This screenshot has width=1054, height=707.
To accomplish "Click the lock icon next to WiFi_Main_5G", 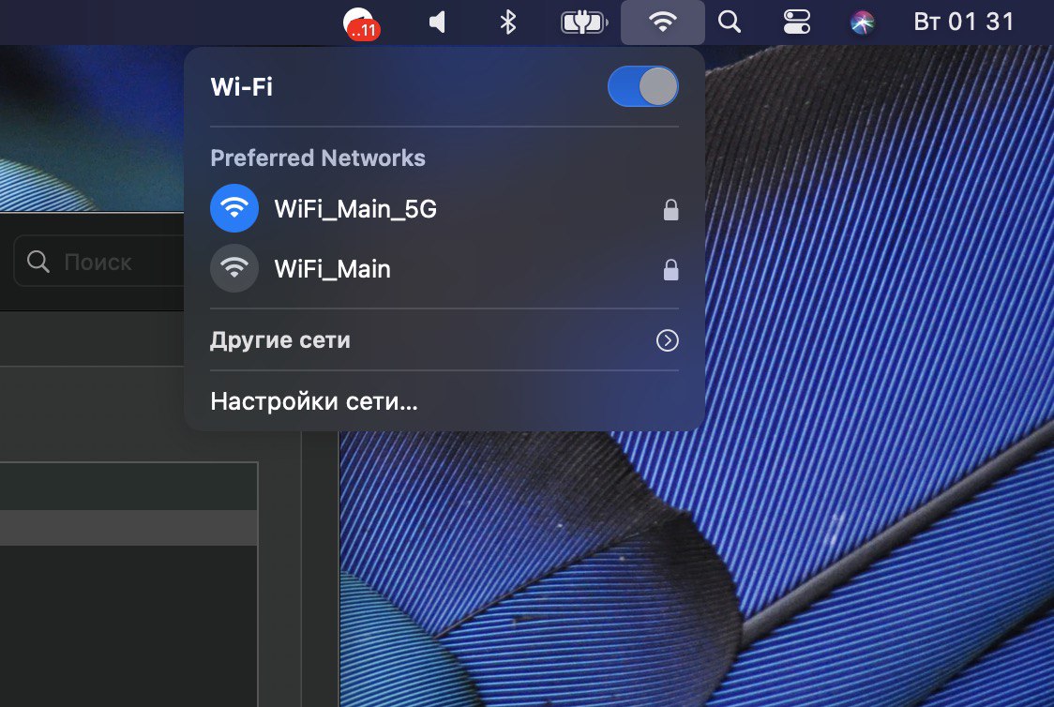I will (670, 210).
